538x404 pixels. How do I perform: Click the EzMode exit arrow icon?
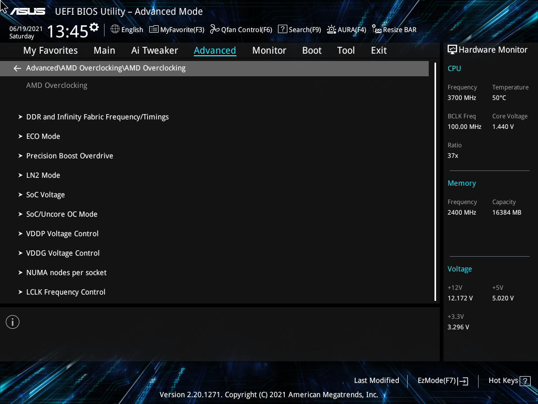pos(463,381)
